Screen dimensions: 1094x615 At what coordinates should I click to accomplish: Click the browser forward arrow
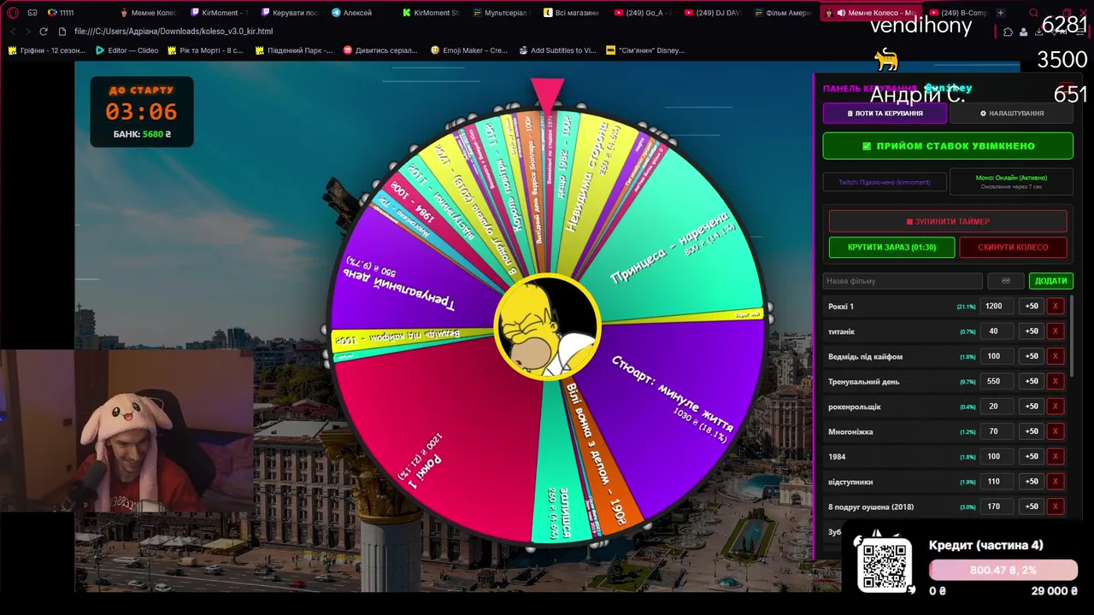pyautogui.click(x=28, y=32)
